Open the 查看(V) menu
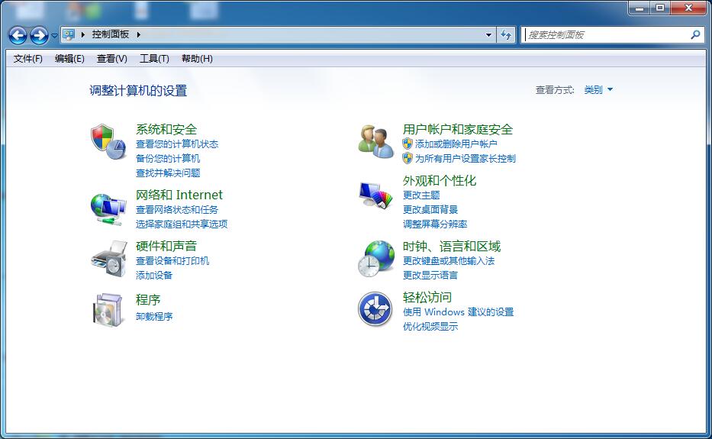Image resolution: width=712 pixels, height=439 pixels. point(112,59)
